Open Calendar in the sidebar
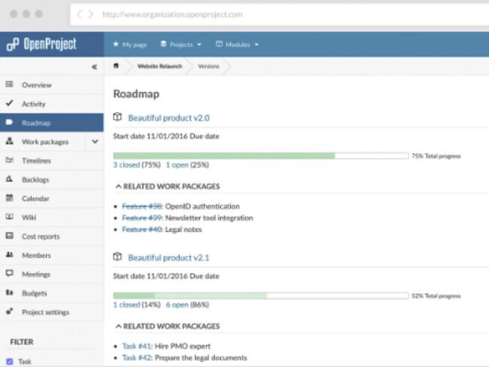This screenshot has height=367, width=489. click(52, 199)
